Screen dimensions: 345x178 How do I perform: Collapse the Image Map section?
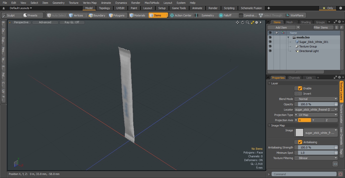pos(269,125)
